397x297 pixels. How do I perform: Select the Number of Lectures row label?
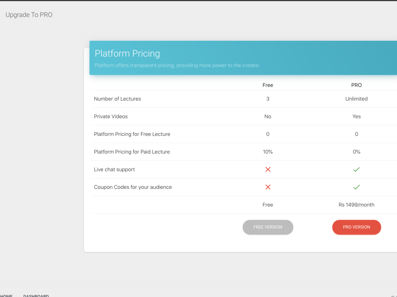tap(117, 99)
